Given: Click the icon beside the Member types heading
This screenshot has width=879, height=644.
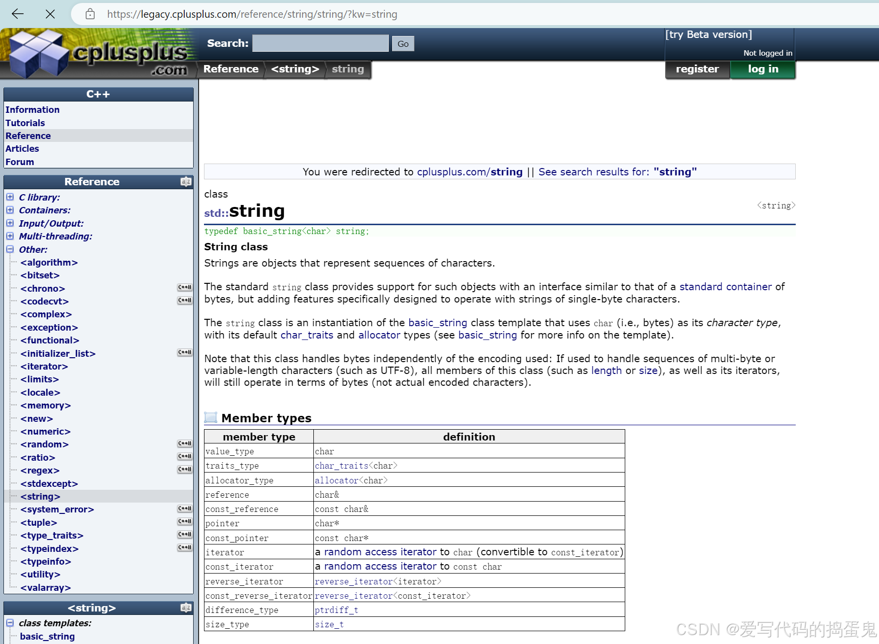Looking at the screenshot, I should coord(211,417).
